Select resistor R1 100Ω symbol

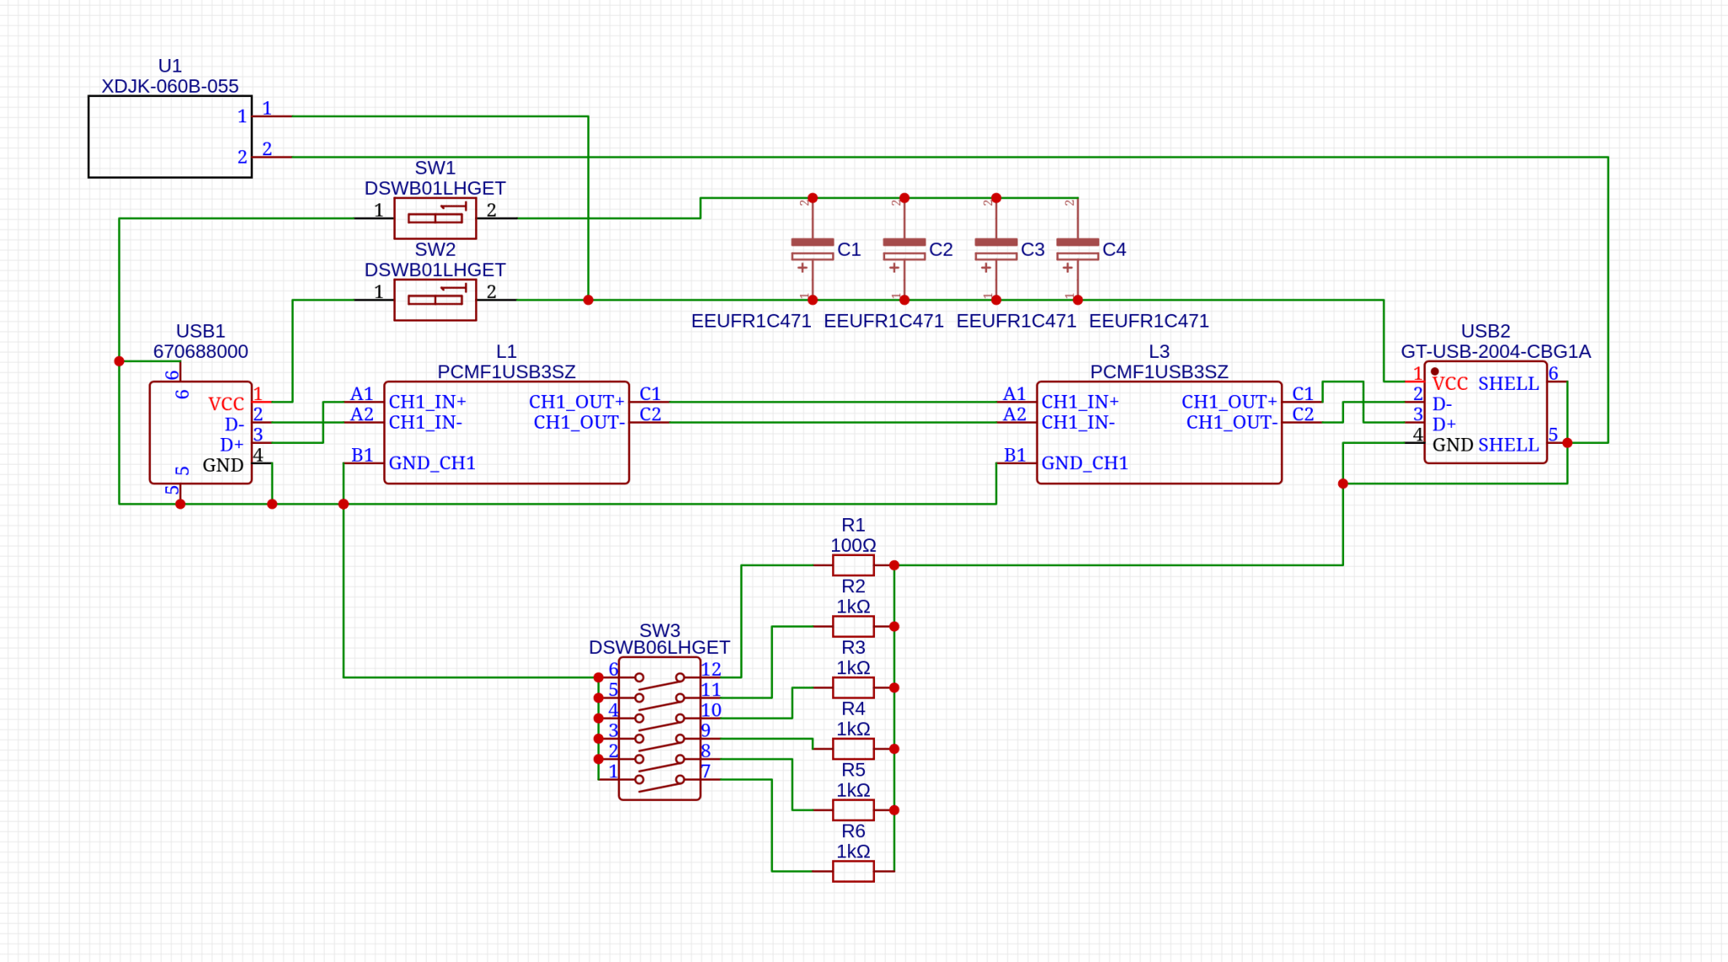(x=853, y=565)
